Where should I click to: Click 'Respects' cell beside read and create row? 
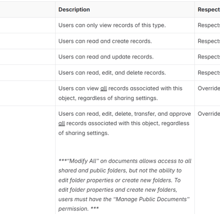209,41
